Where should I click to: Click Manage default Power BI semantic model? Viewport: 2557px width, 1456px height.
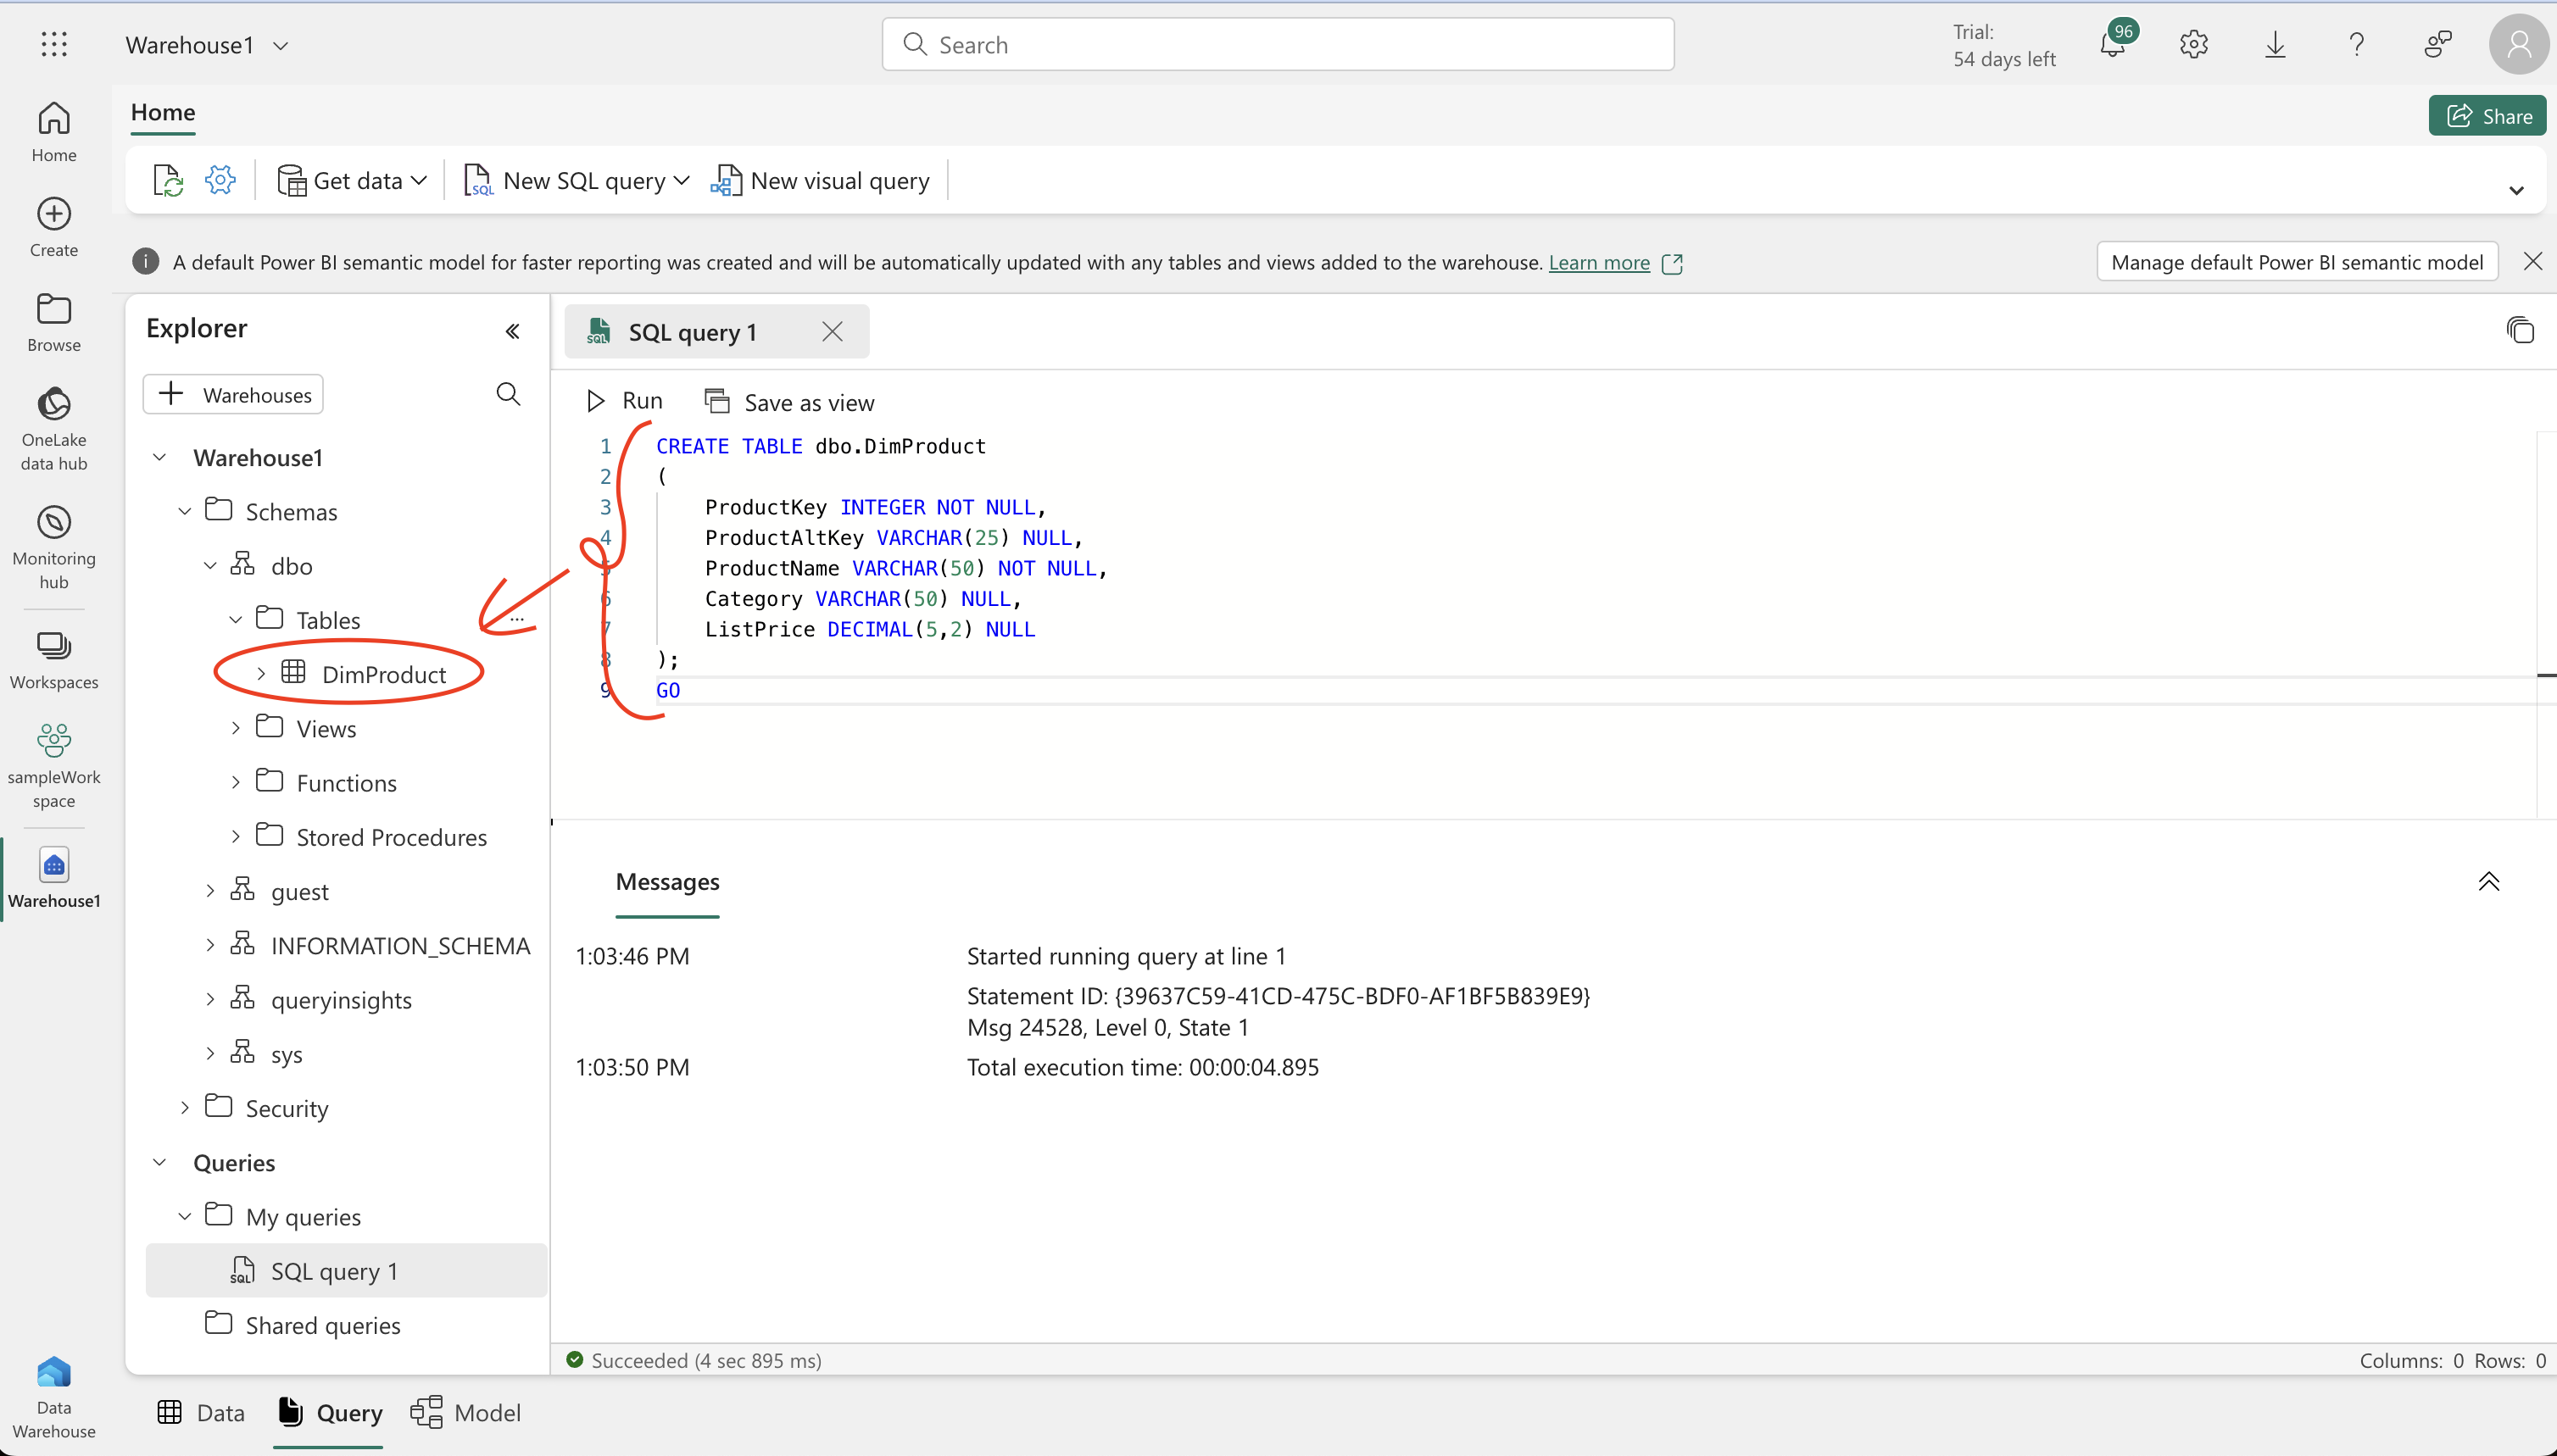(2297, 262)
